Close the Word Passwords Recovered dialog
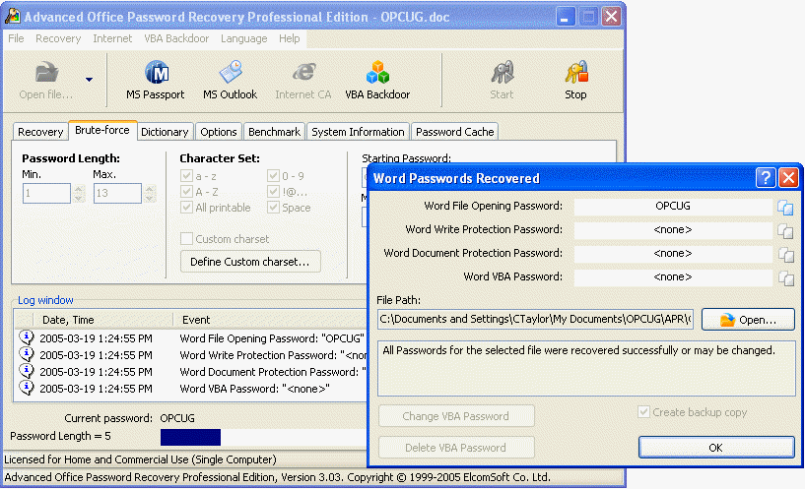Viewport: 805px width, 489px height. click(x=788, y=178)
